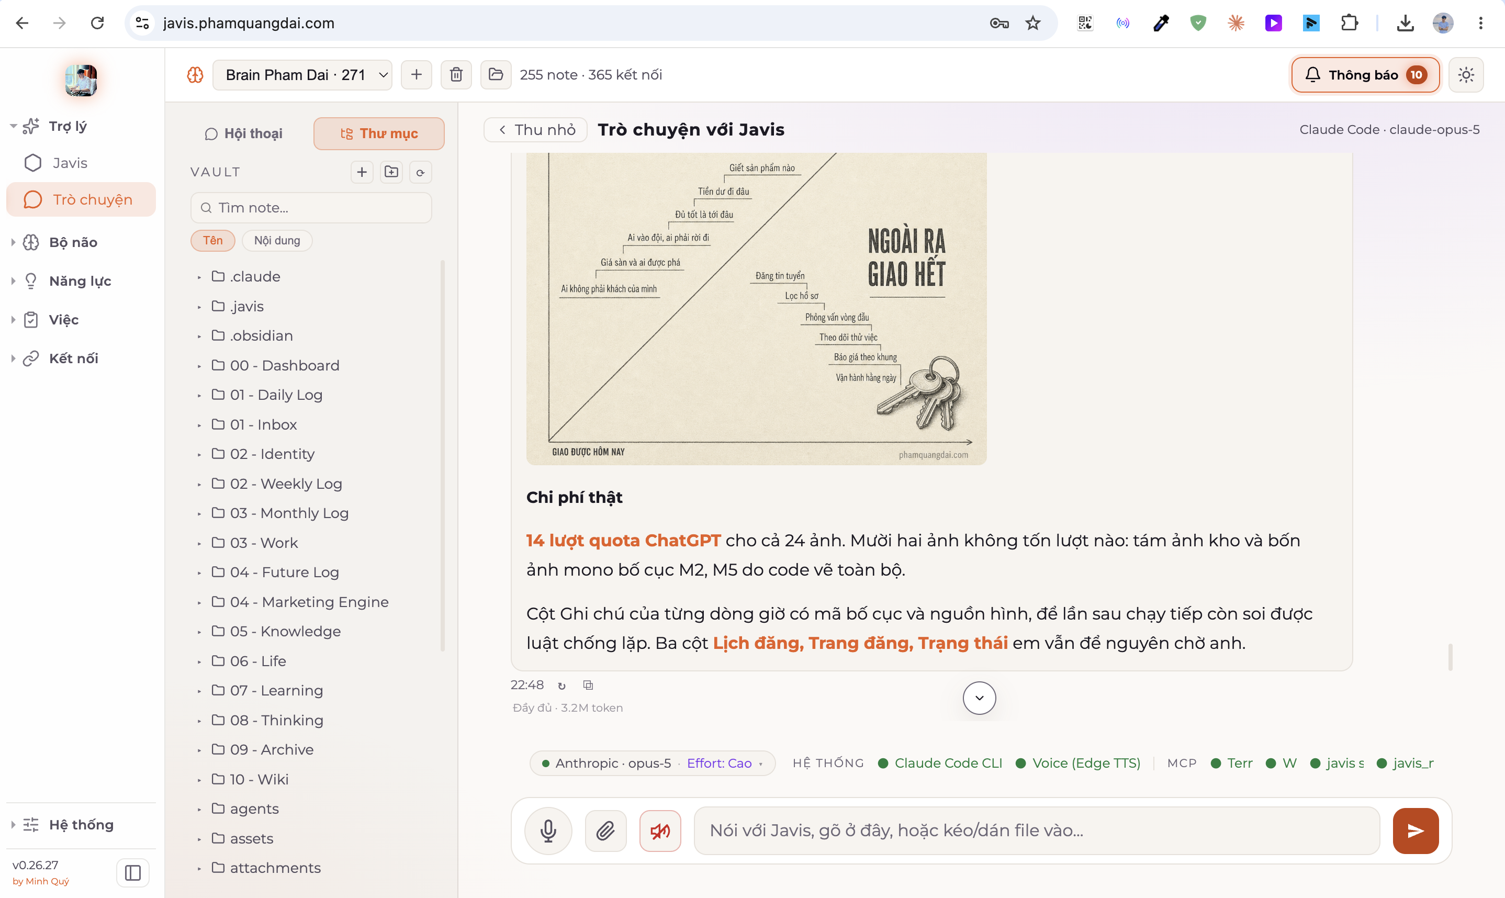Attach a file with the paperclip button
This screenshot has width=1505, height=898.
[x=605, y=830]
